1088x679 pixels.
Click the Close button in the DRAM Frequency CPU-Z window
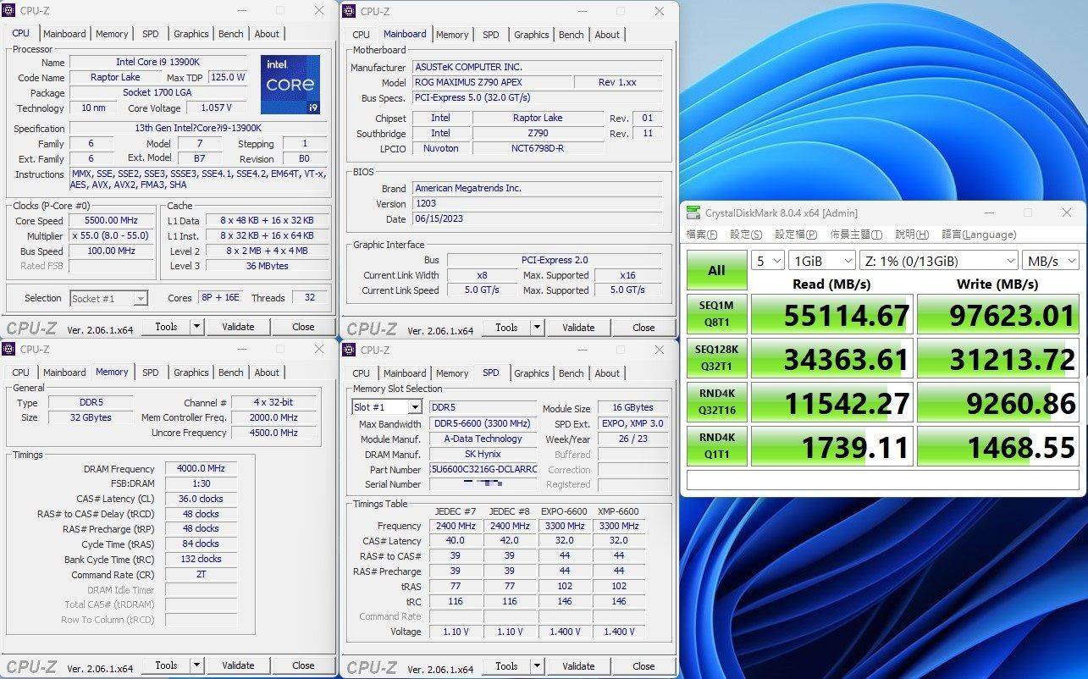coord(303,665)
